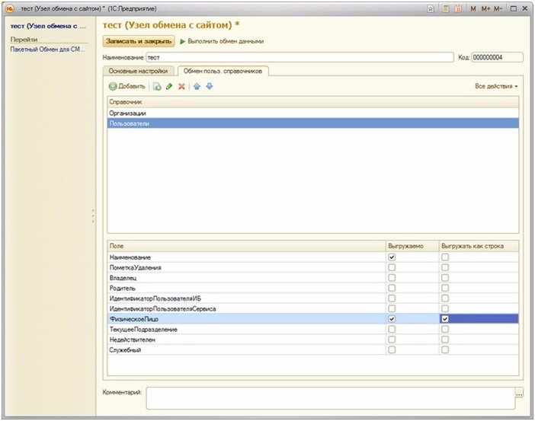This screenshot has width=535, height=421.
Task: Click the Наименование input field
Action: [x=299, y=57]
